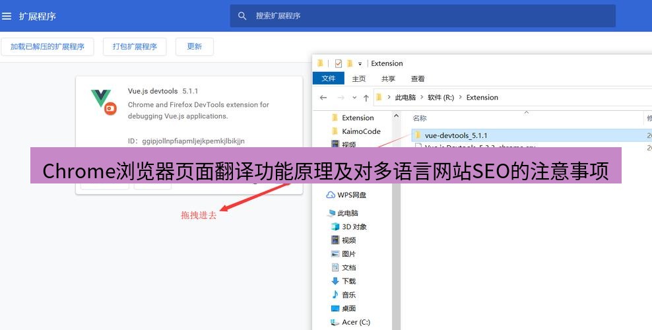Click the Pictures icon beside 图片
This screenshot has height=330, width=652.
(x=335, y=253)
